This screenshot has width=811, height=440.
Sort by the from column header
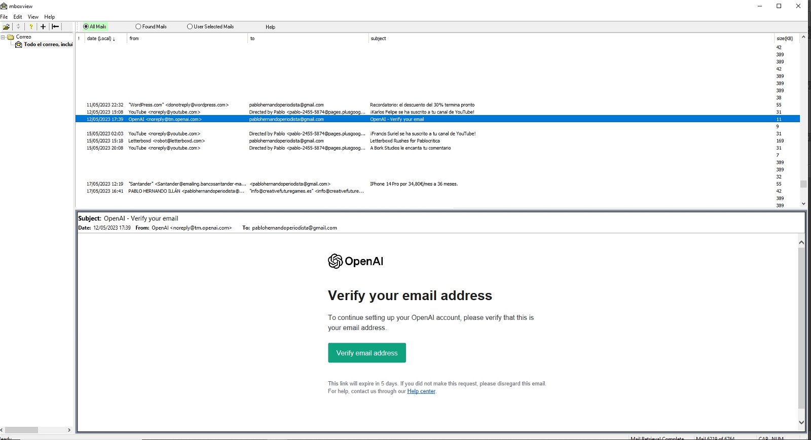click(x=187, y=39)
